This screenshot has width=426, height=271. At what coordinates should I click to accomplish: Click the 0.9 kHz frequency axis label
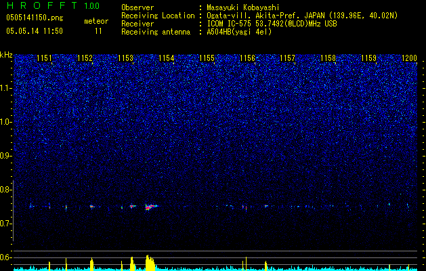point(5,156)
